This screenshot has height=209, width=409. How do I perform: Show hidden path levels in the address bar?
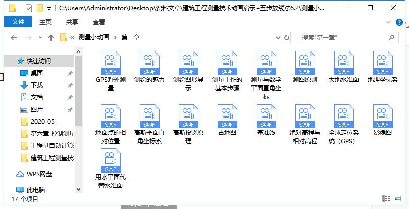(x=72, y=37)
